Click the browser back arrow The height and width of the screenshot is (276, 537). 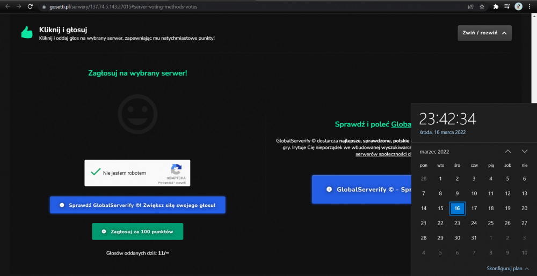pyautogui.click(x=8, y=6)
